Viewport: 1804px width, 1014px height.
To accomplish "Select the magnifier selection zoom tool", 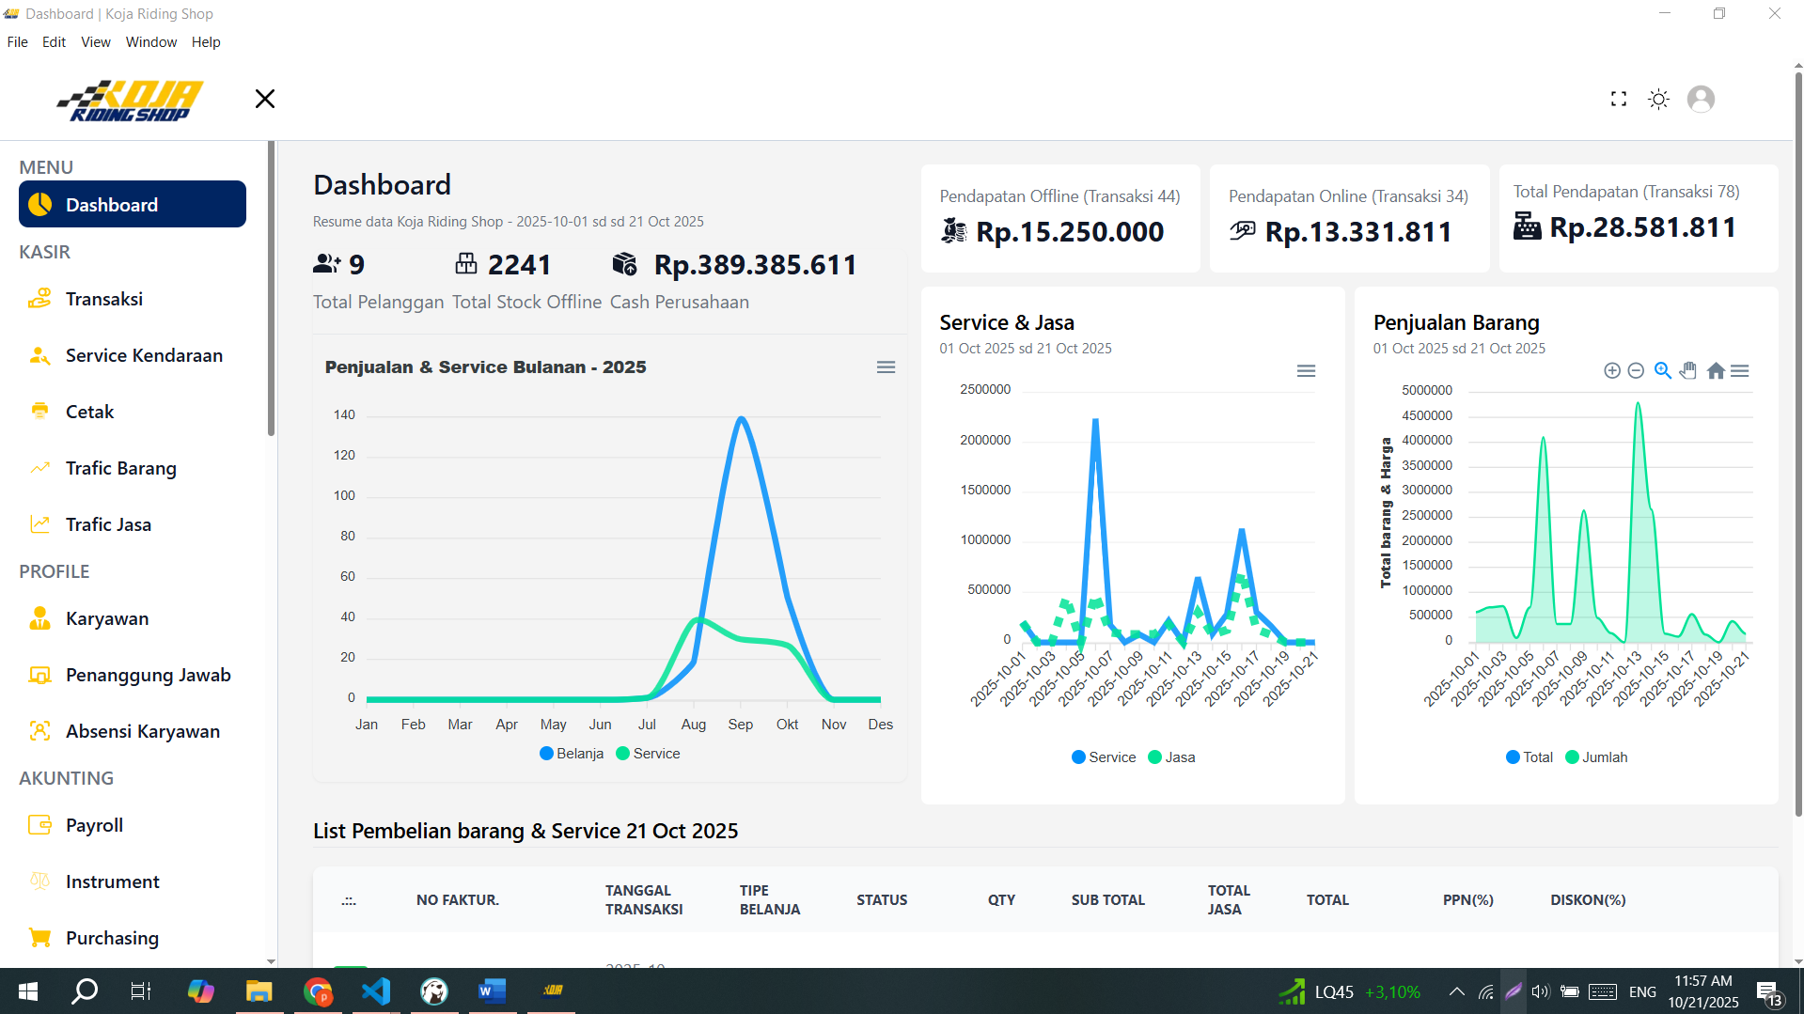I will tap(1662, 371).
